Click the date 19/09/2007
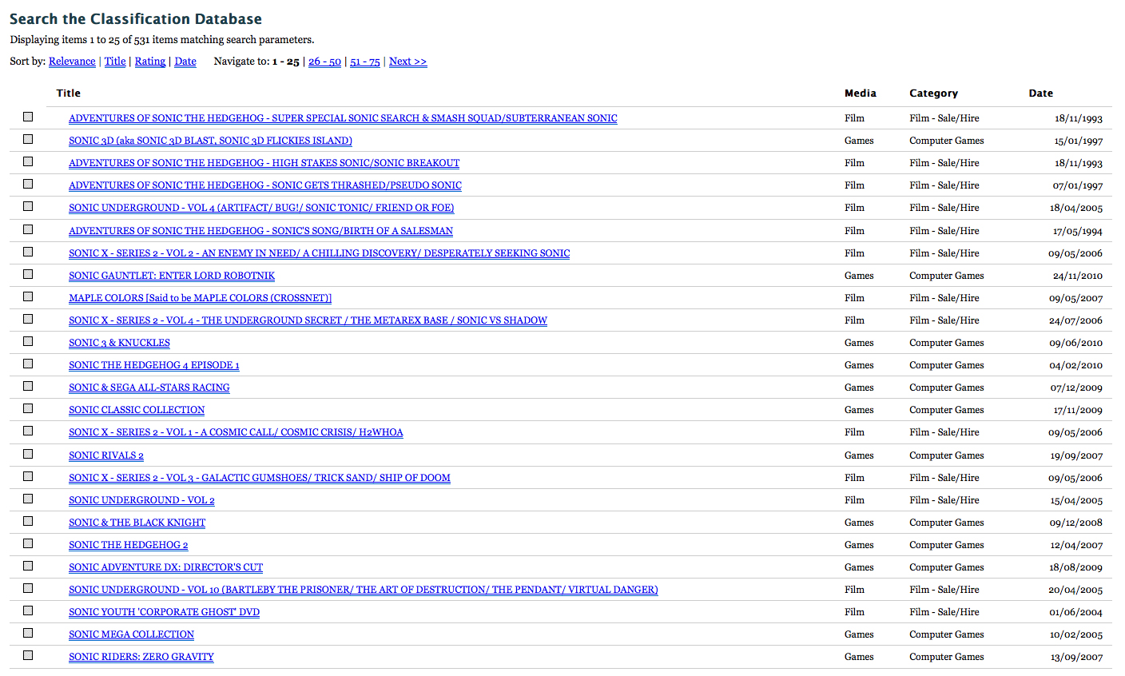 point(1076,455)
